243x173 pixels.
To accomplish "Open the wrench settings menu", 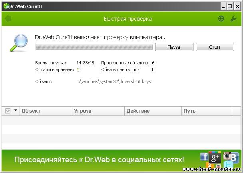I will [x=234, y=19].
